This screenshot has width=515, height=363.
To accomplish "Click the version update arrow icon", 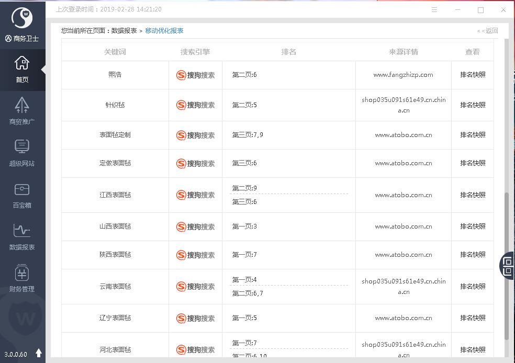I will click(39, 353).
